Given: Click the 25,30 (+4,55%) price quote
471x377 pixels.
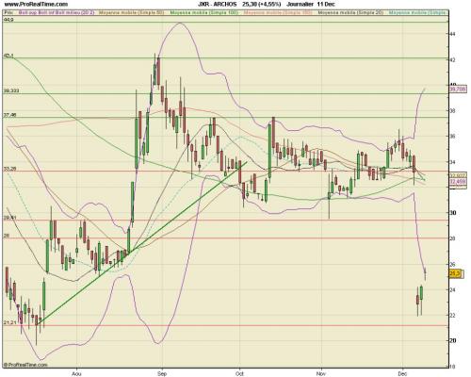Looking at the screenshot, I should 262,4.
